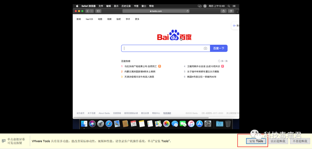This screenshot has width=312, height=149.
Task: Show Safari tab overview icon
Action: (231, 11)
